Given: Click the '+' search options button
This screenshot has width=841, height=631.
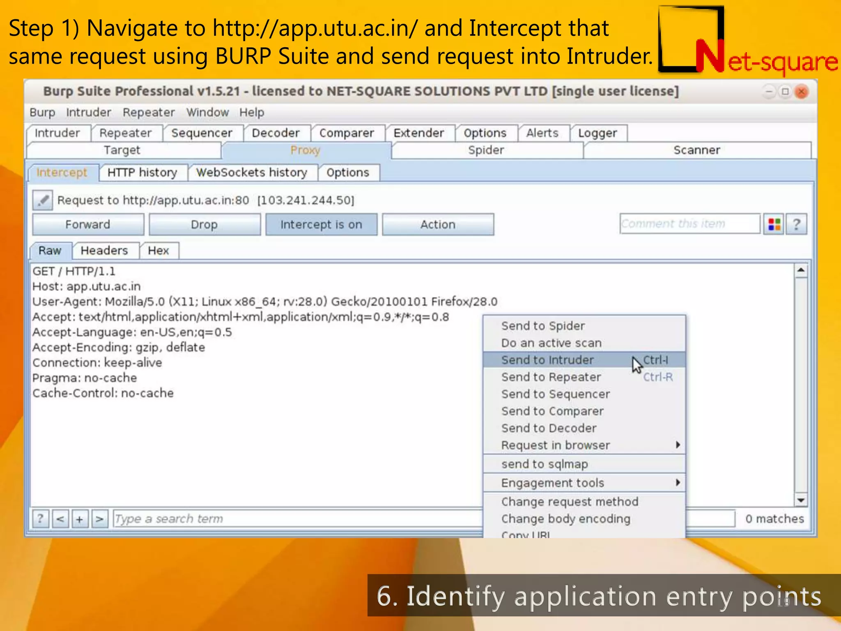Looking at the screenshot, I should (x=80, y=519).
